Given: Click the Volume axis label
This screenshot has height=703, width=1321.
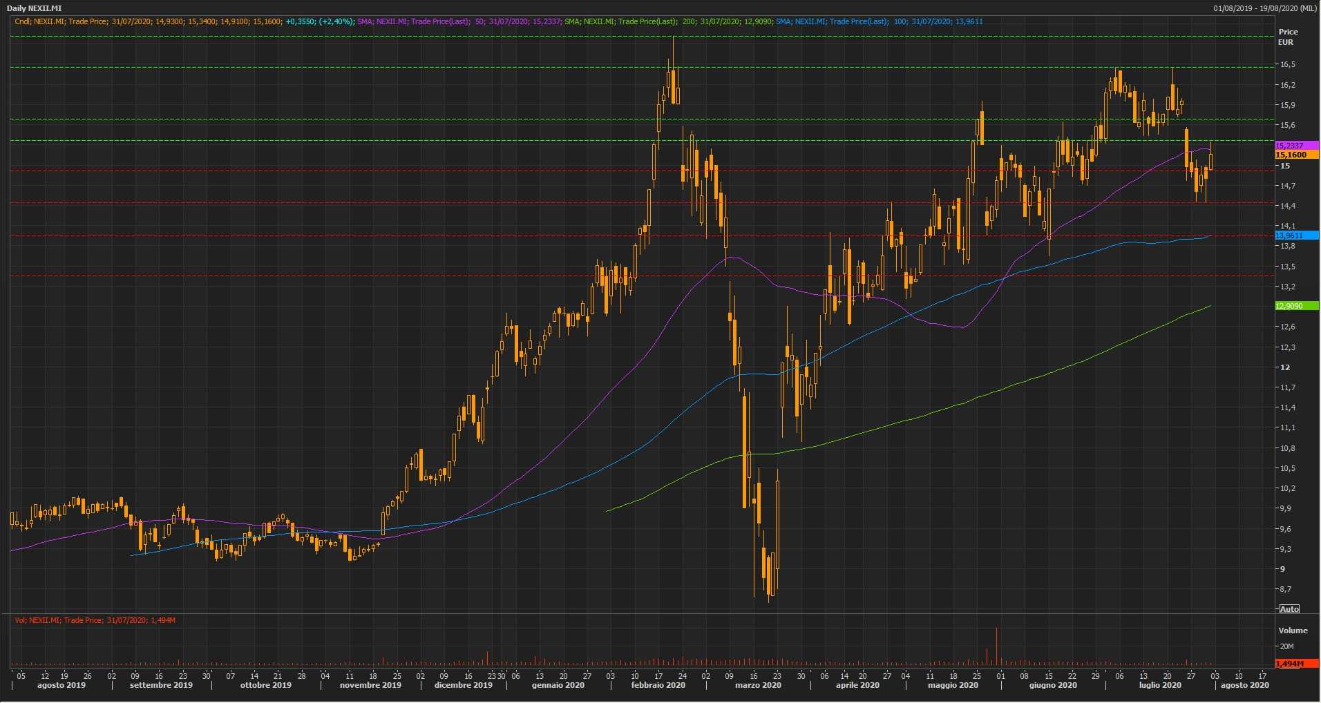Looking at the screenshot, I should pyautogui.click(x=1293, y=630).
